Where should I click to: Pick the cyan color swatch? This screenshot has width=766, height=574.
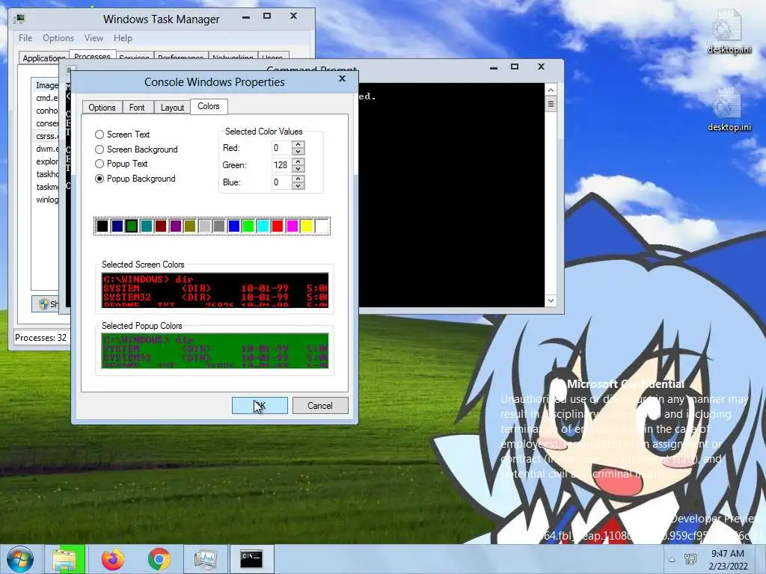(x=263, y=226)
